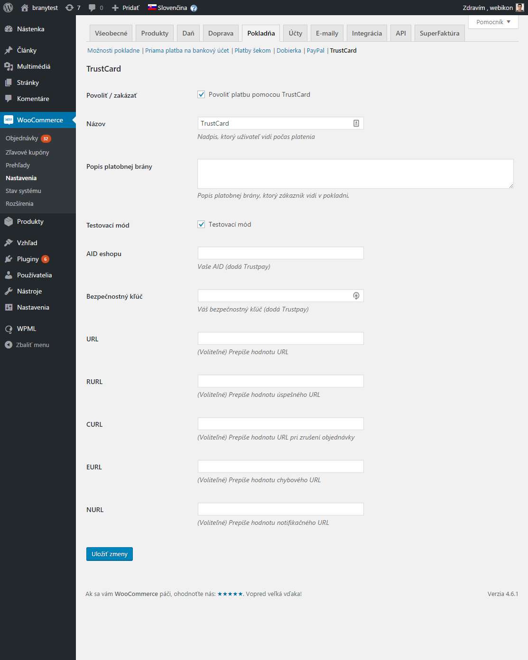
Task: Reveal the Bezpečnostný kľúč field contents
Action: click(356, 295)
